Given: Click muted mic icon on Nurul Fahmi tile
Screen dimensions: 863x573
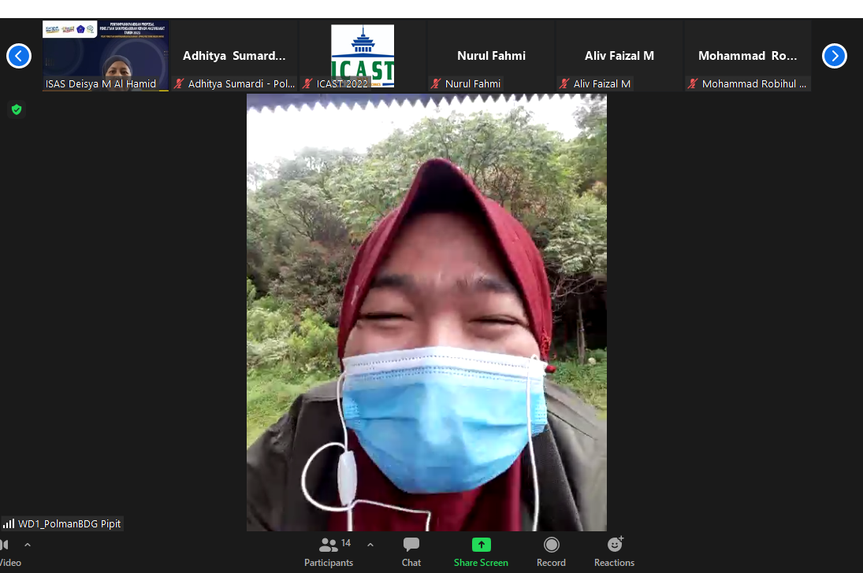Looking at the screenshot, I should 436,83.
